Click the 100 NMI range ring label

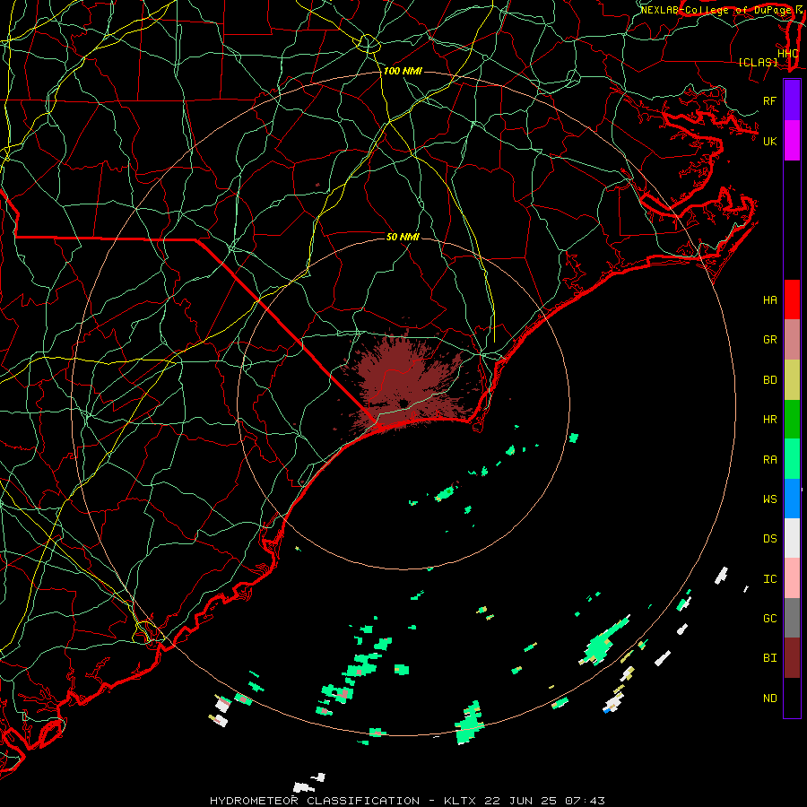click(403, 71)
